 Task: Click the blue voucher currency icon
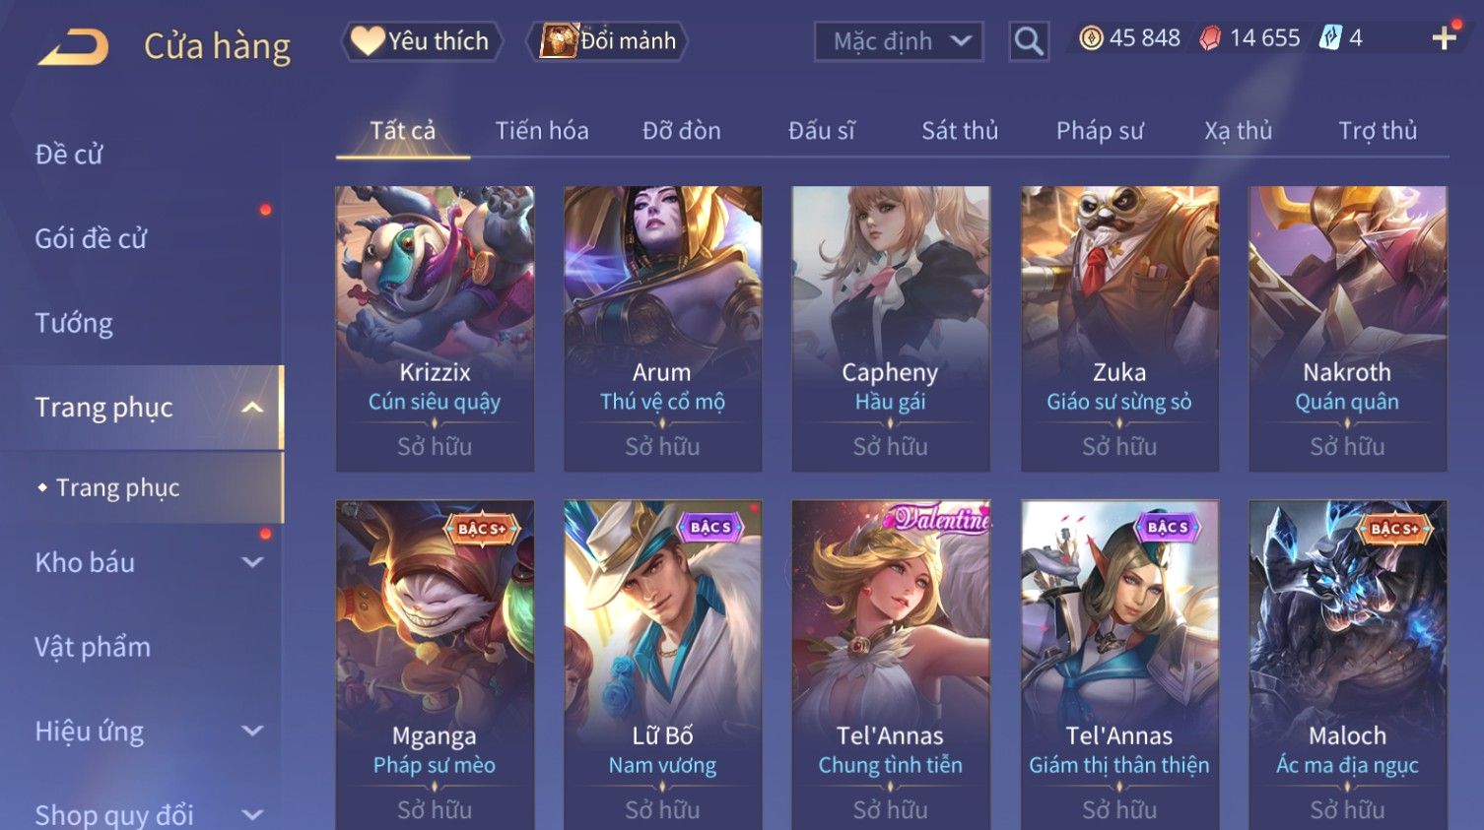click(1330, 38)
